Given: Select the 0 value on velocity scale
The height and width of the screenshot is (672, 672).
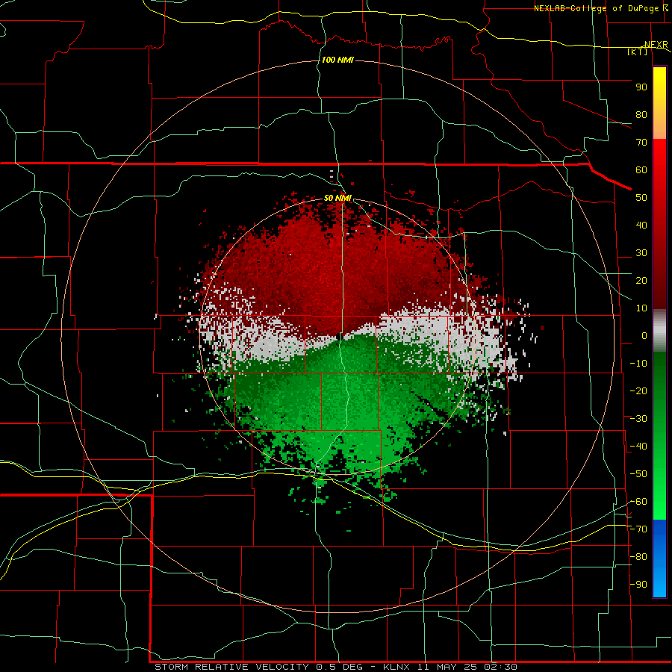Looking at the screenshot, I should (644, 335).
